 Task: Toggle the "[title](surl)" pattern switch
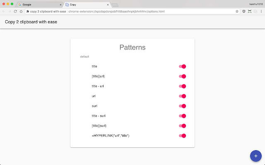182,126
